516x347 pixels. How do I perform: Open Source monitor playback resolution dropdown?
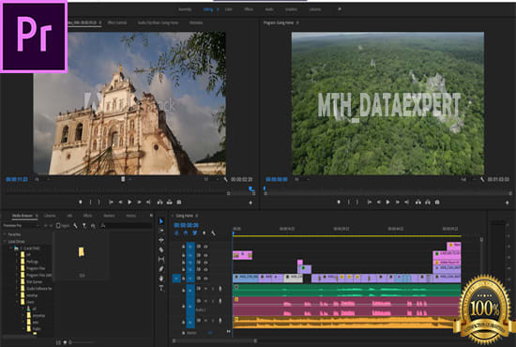click(x=210, y=179)
